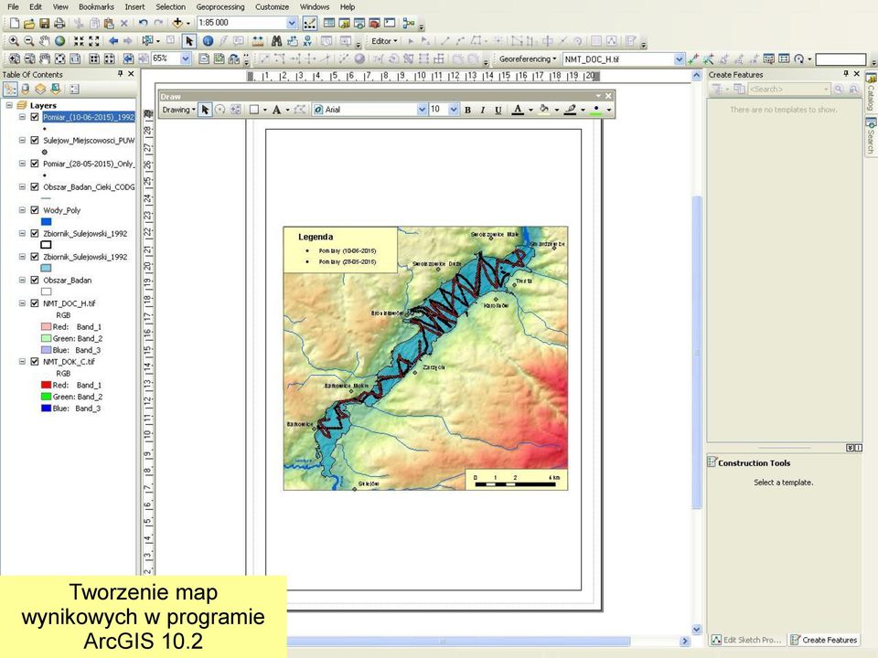The width and height of the screenshot is (878, 658).
Task: Switch TOC to List By Source
Action: click(x=26, y=89)
